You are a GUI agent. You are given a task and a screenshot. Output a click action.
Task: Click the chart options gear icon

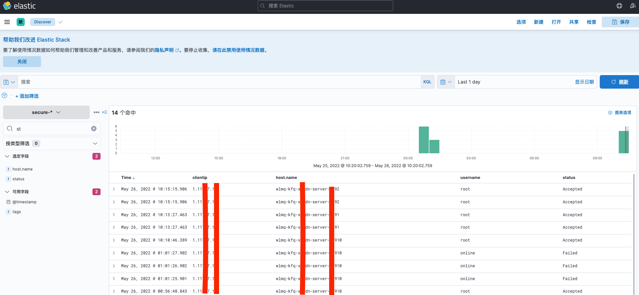pos(610,113)
